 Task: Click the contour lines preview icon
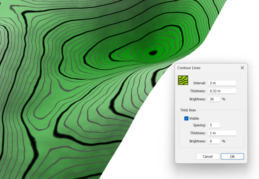(x=183, y=80)
